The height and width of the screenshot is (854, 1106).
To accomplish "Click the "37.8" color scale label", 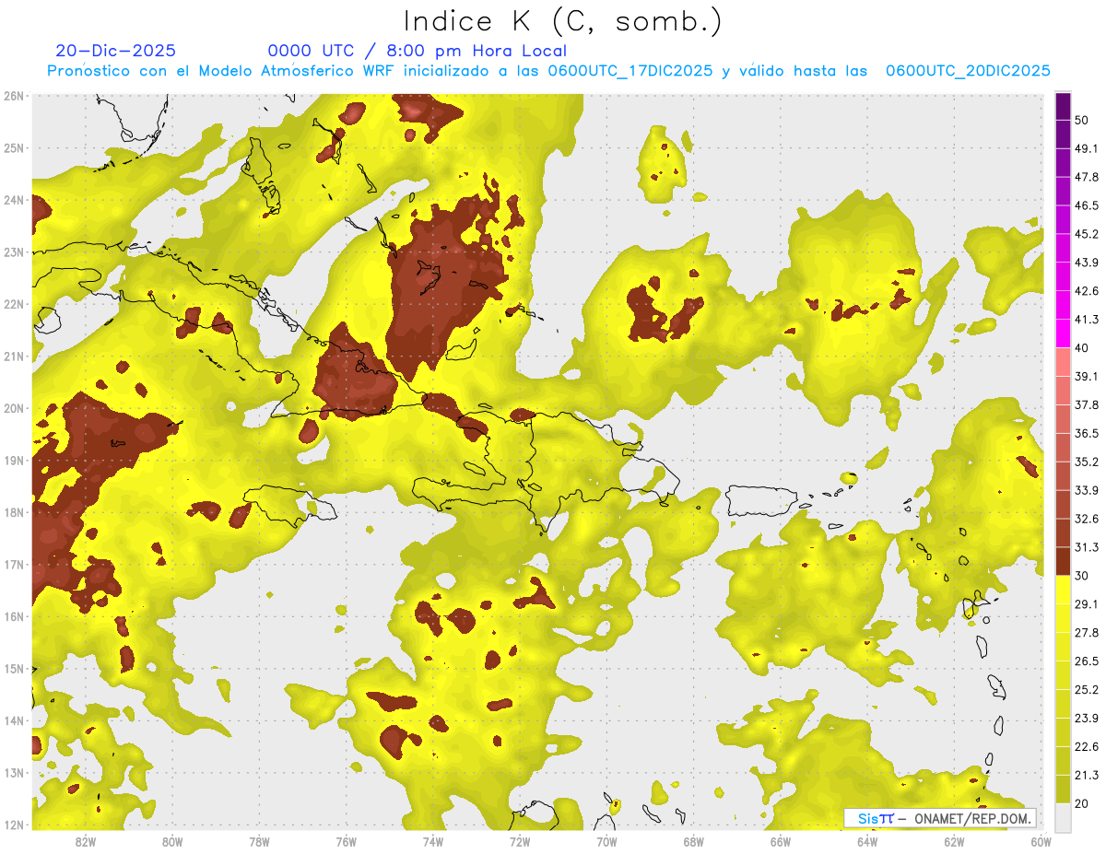I will coord(1087,404).
